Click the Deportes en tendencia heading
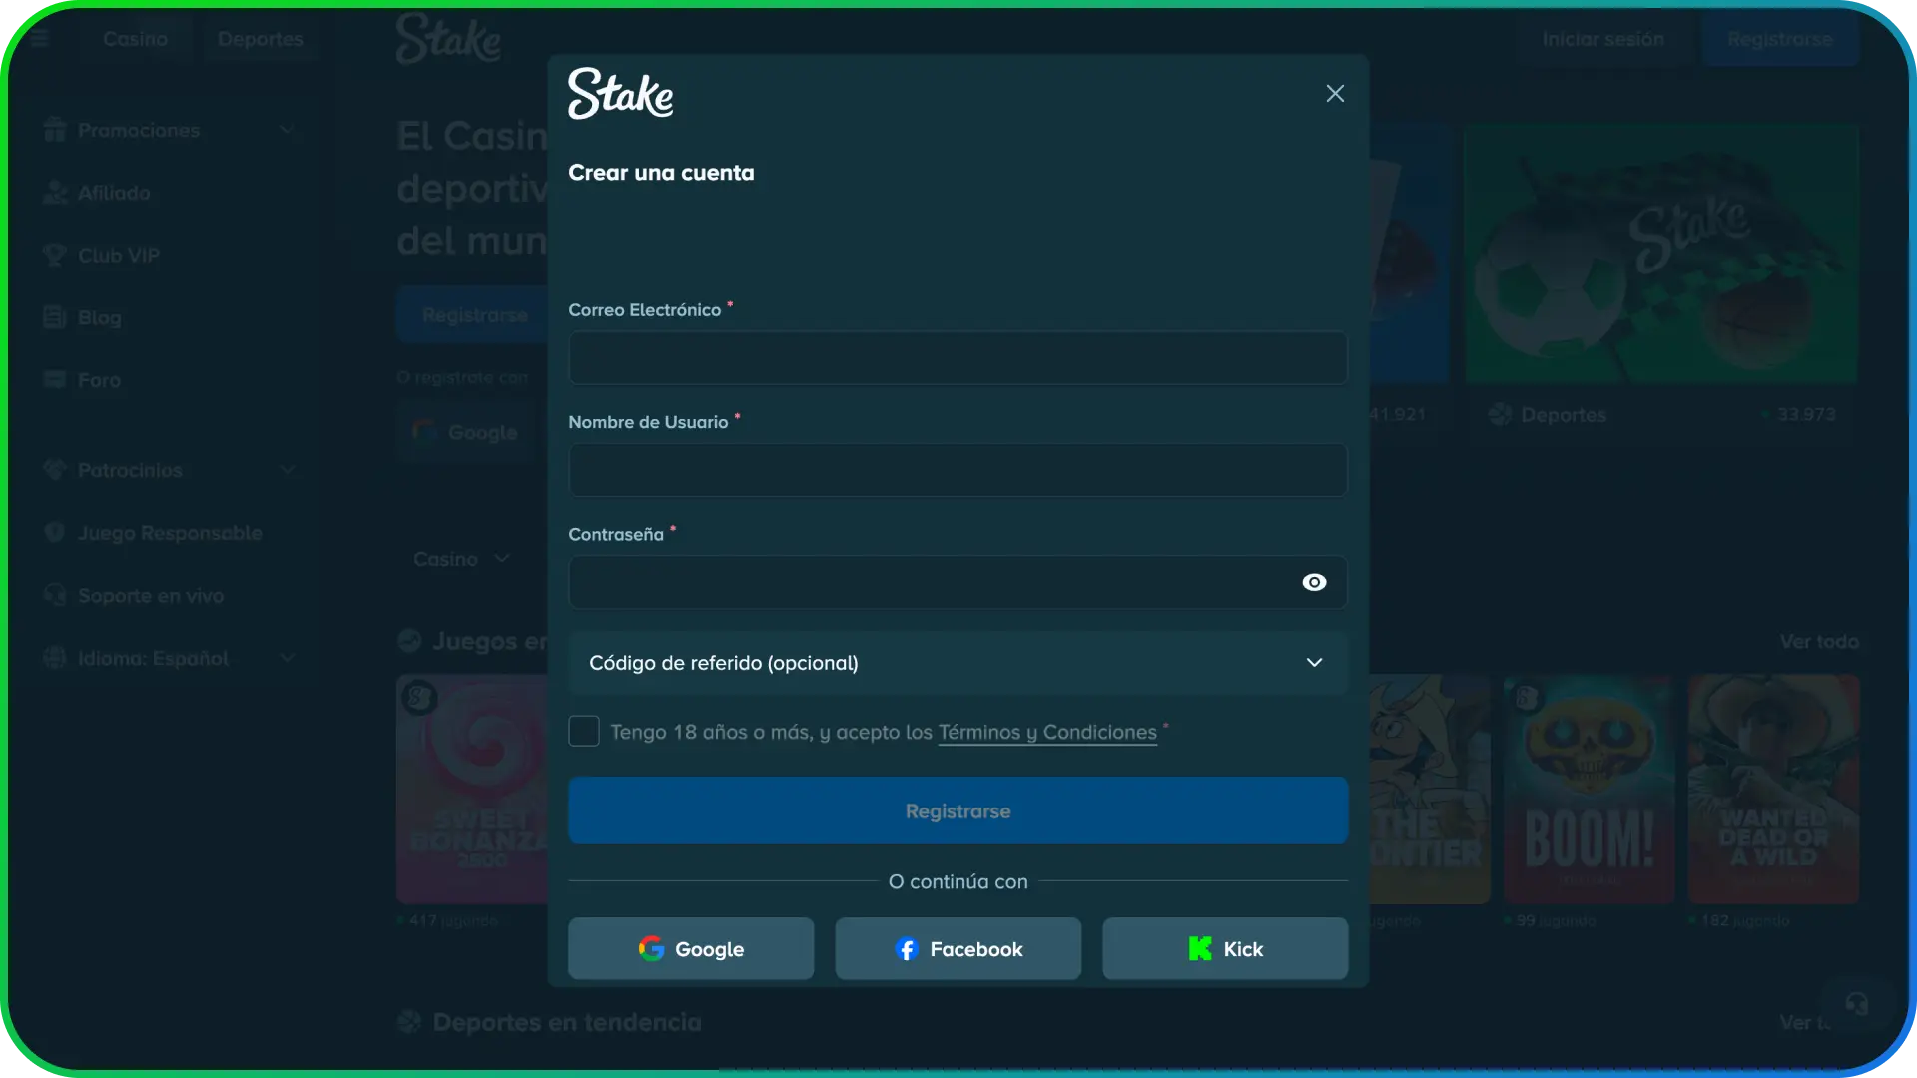Screen dimensions: 1917x1078 tap(567, 1022)
